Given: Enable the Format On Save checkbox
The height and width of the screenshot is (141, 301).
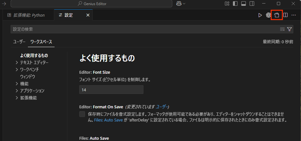Looking at the screenshot, I should coord(82,114).
